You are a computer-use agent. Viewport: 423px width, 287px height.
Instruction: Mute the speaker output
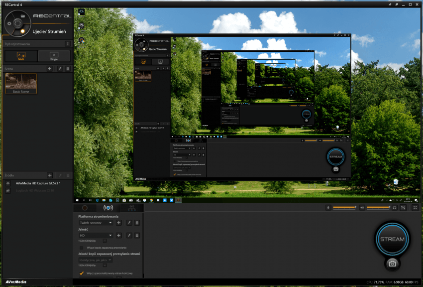[362, 207]
